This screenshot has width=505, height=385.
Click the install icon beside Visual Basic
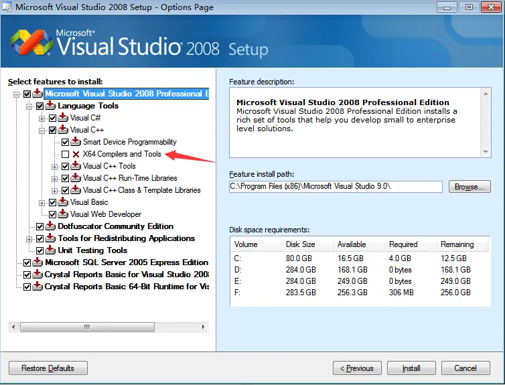tap(63, 202)
